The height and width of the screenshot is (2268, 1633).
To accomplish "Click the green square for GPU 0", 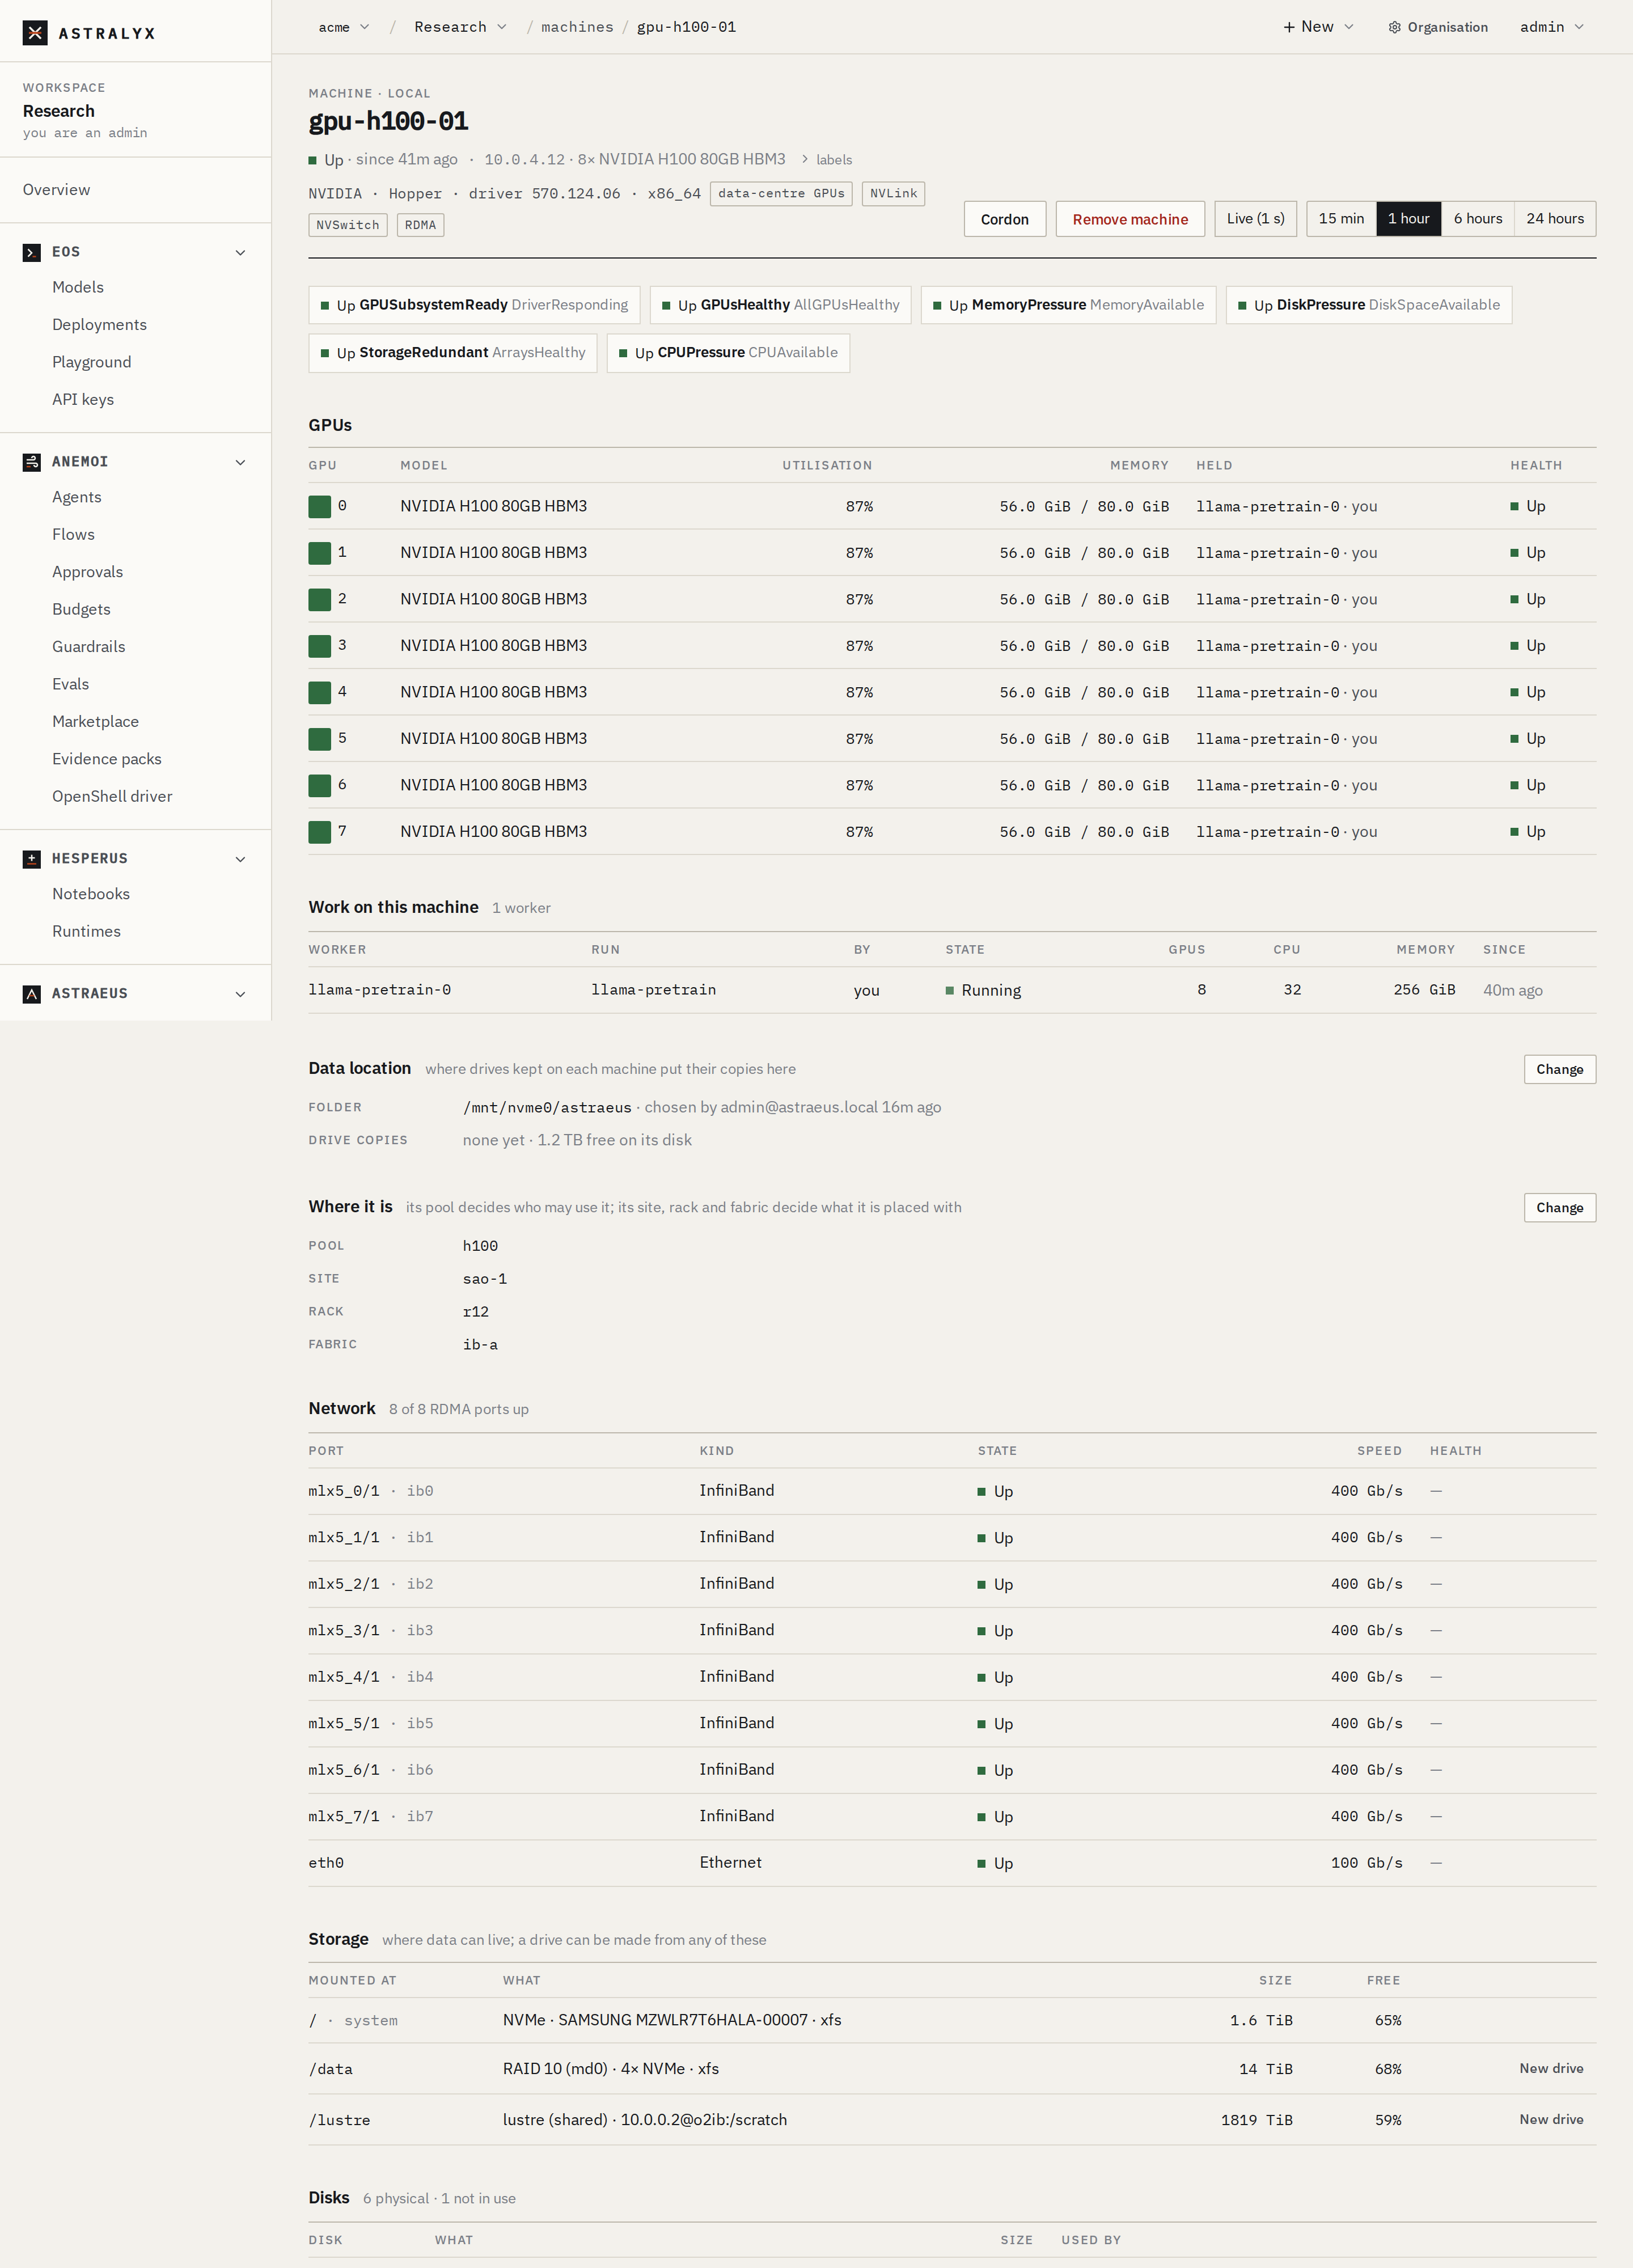I will click(320, 507).
